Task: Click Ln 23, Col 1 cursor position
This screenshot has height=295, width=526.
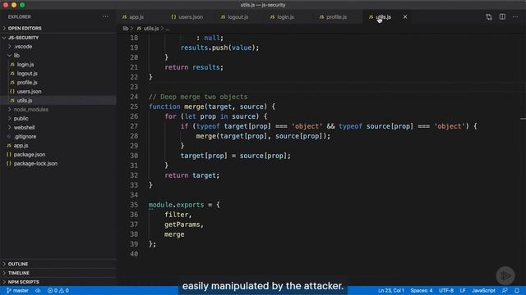Action: [391, 290]
